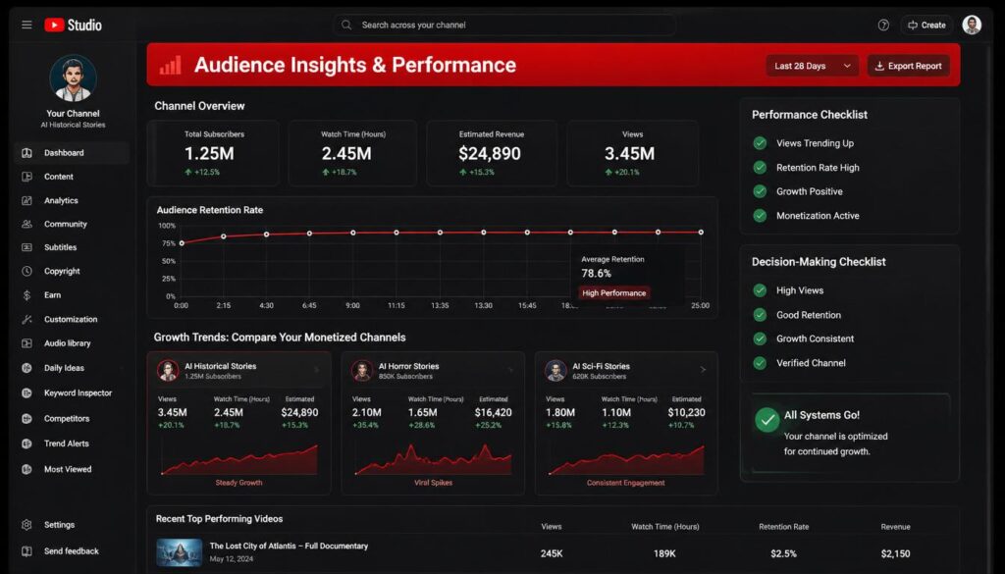Viewport: 1005px width, 574px height.
Task: Click the Lost City of Atlantis thumbnail
Action: [180, 552]
